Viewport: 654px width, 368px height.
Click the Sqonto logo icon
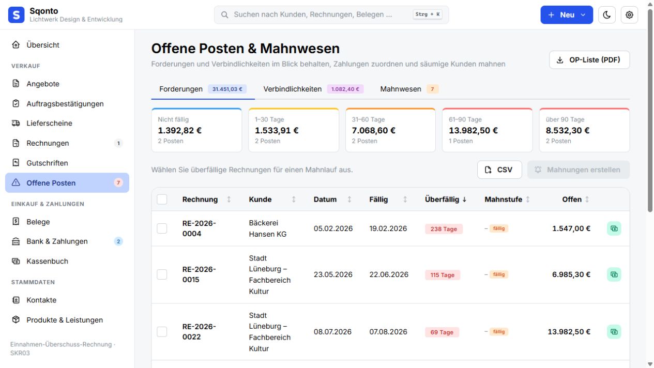click(17, 15)
